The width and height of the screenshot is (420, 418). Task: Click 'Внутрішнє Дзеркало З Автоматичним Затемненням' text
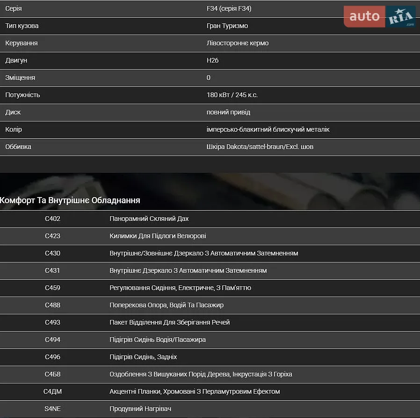[188, 270]
